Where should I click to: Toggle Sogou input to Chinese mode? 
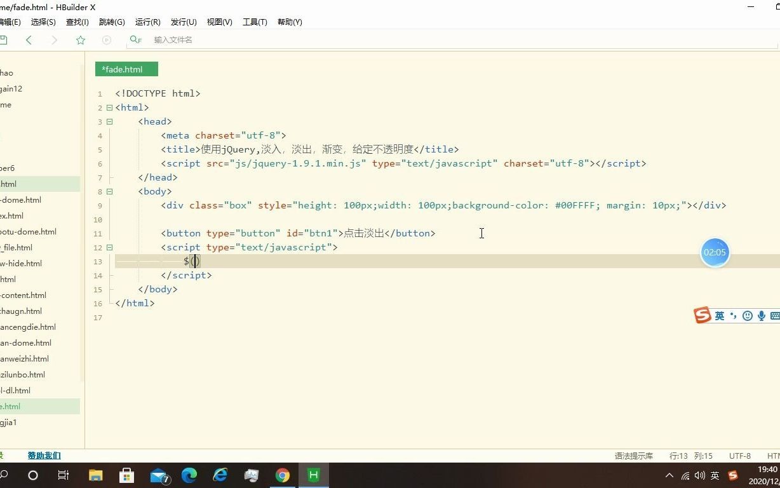(x=719, y=315)
